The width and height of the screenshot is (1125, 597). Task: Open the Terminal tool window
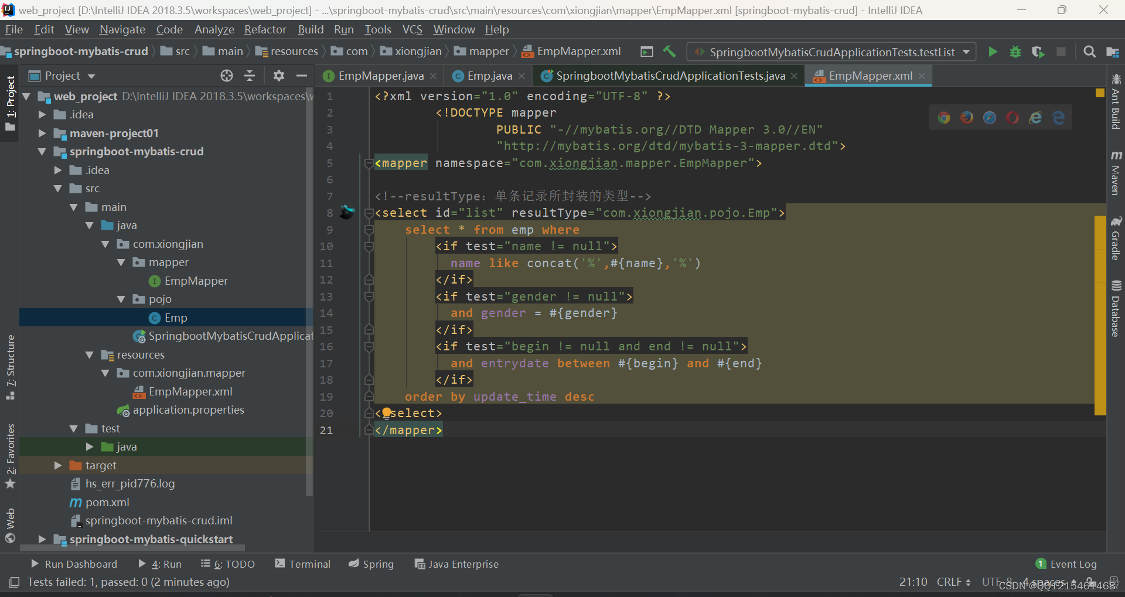click(x=303, y=564)
